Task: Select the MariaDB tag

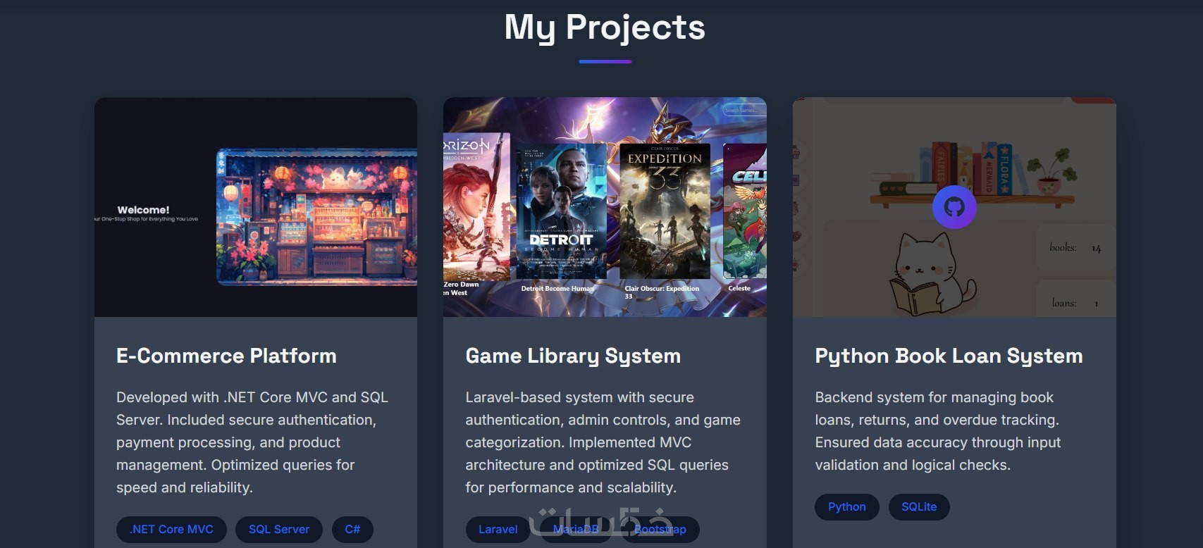Action: pos(576,529)
